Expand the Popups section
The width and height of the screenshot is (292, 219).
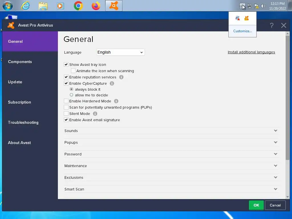[x=171, y=143]
